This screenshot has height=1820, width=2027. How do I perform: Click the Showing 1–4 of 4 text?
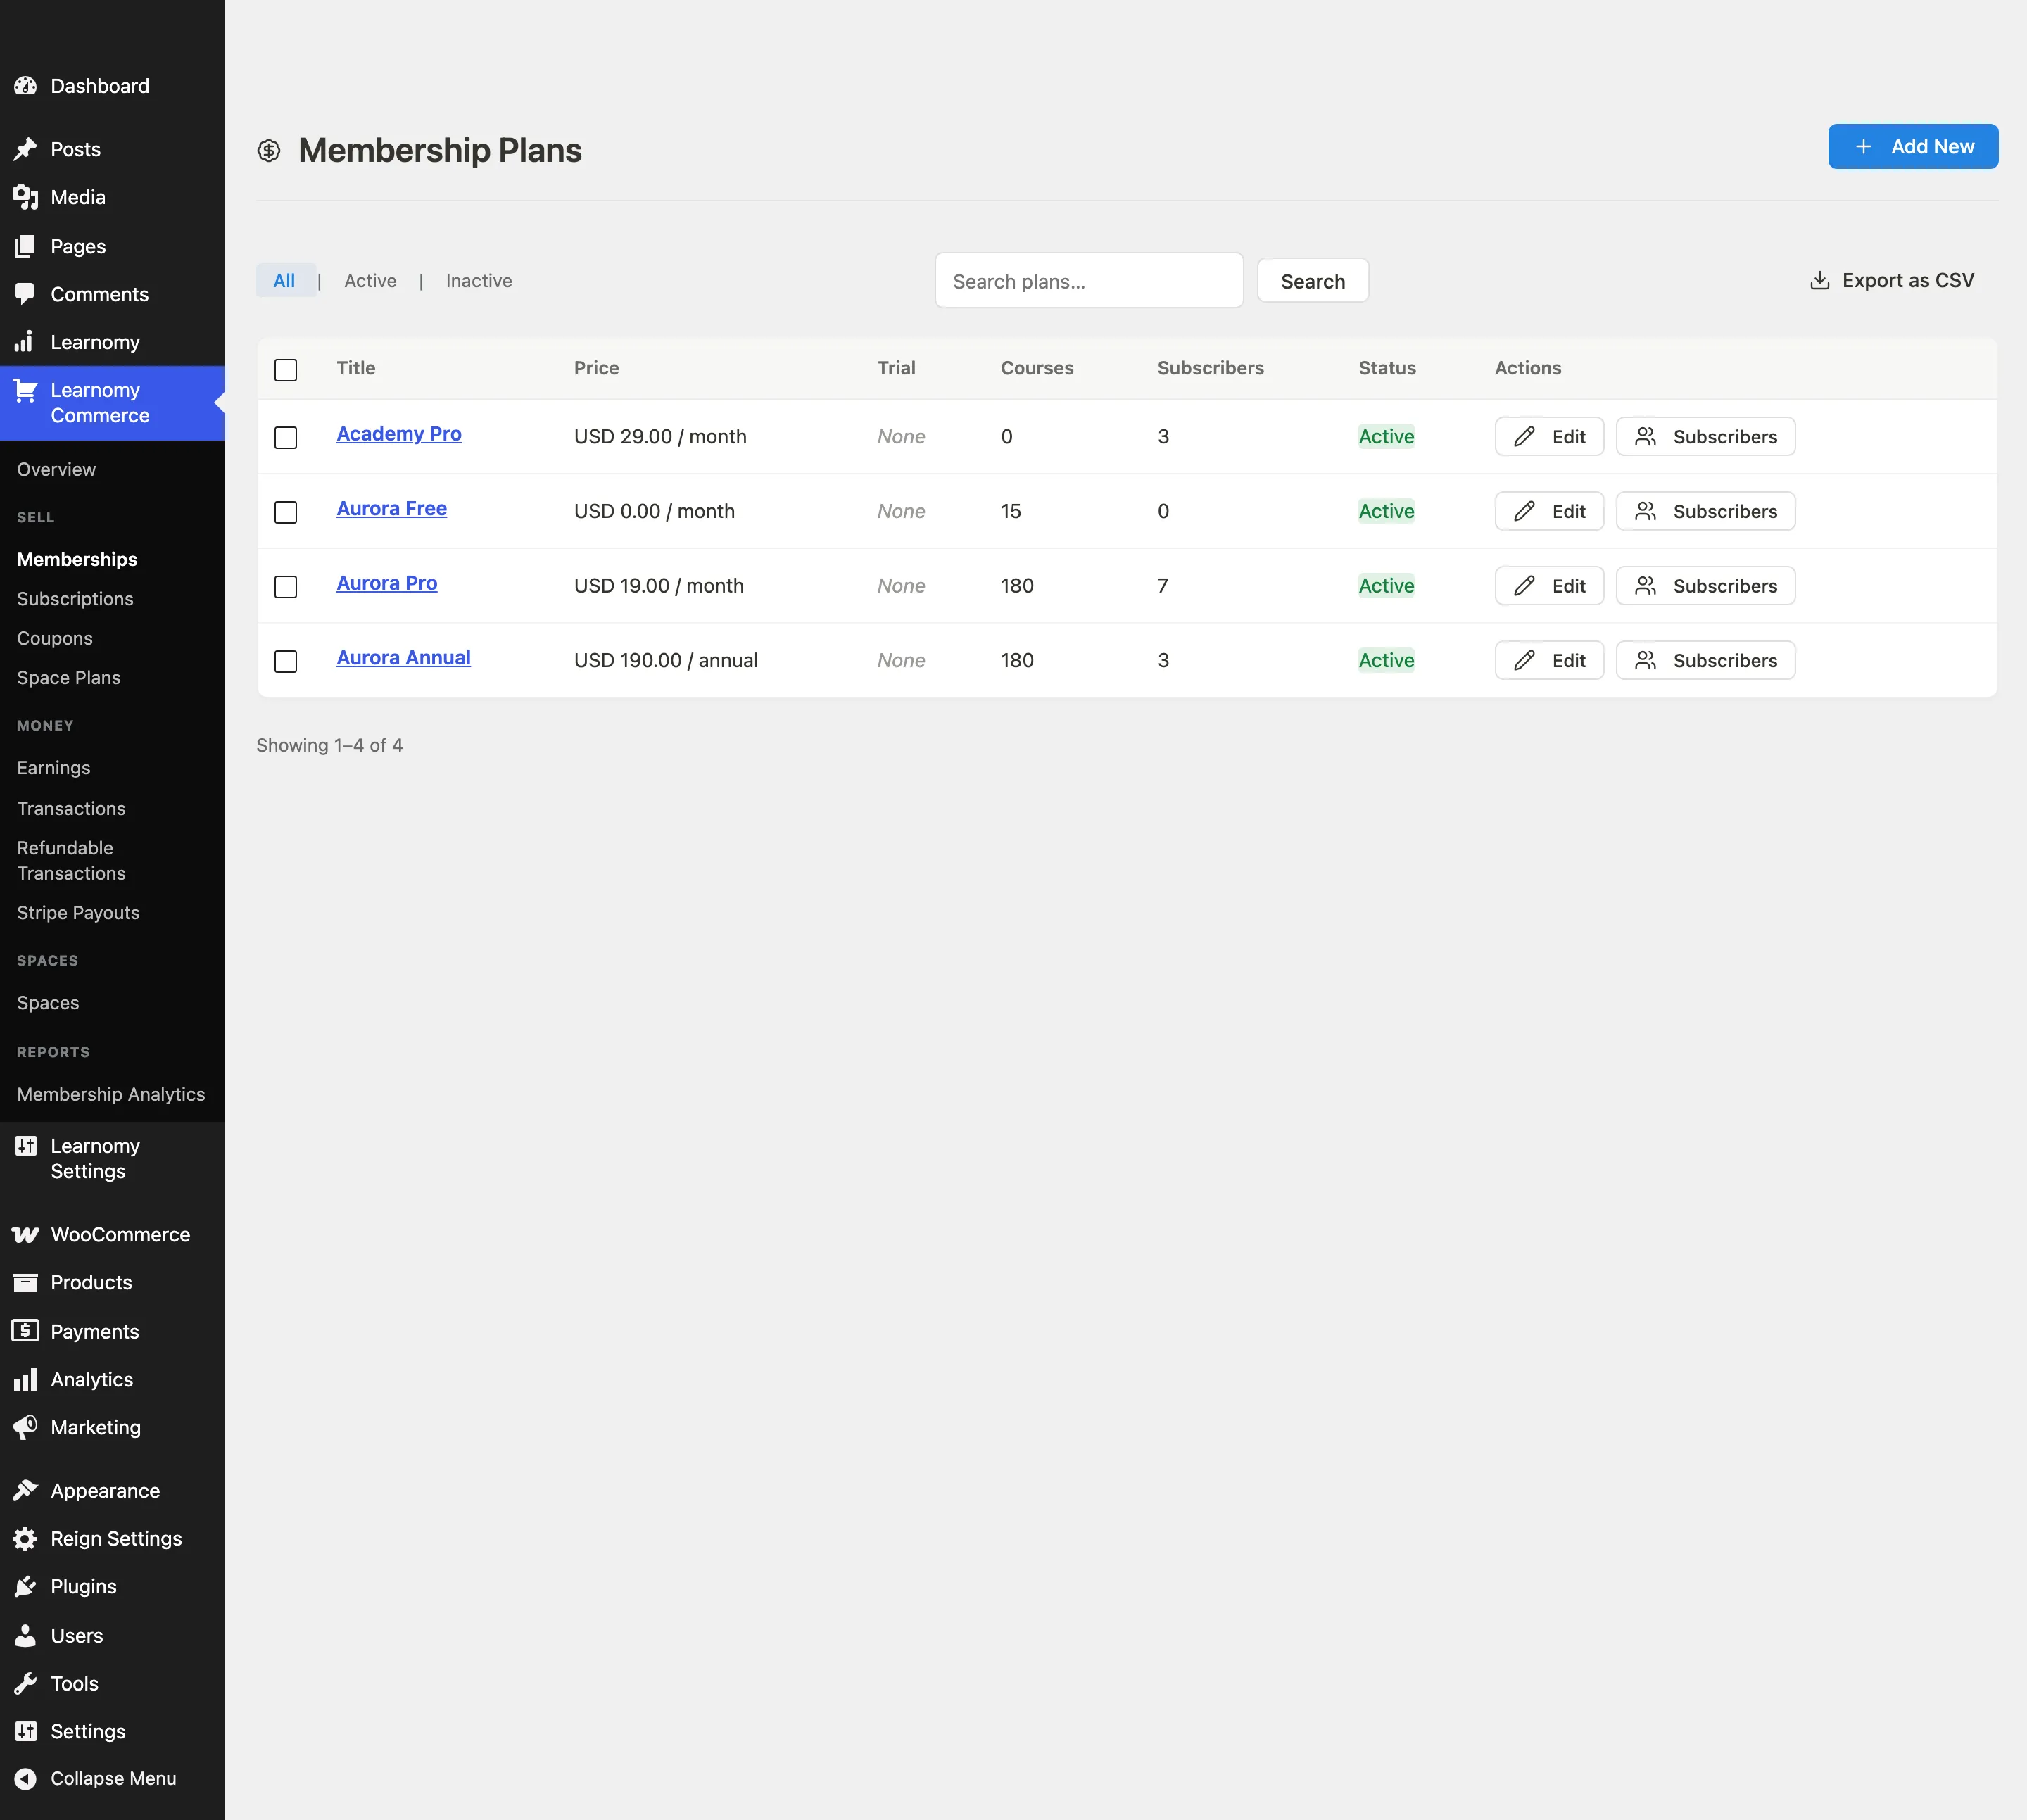[x=329, y=746]
